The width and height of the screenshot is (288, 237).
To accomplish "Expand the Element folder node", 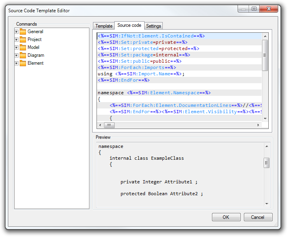I will 16,63.
